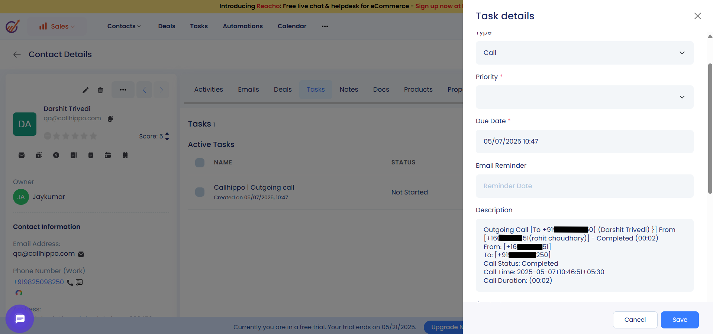The height and width of the screenshot is (334, 713).
Task: Open Automations in top navigation
Action: coord(243,26)
